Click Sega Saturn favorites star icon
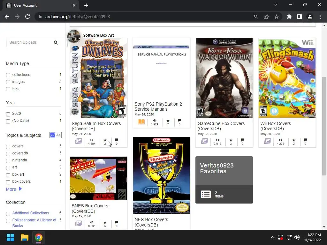The height and width of the screenshot is (245, 327). click(105, 140)
